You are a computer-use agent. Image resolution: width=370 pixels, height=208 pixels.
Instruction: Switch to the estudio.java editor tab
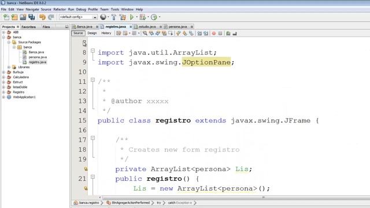tap(147, 27)
